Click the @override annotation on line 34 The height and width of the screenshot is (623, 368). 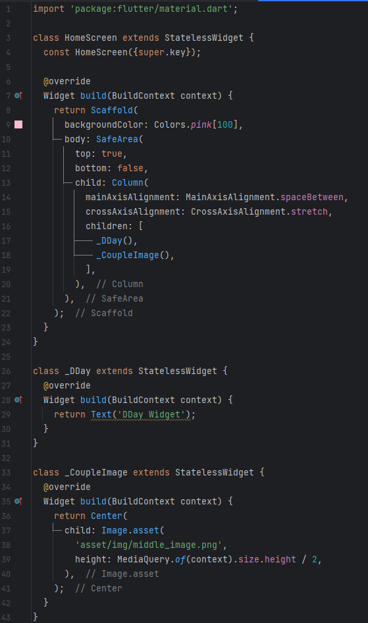click(66, 487)
